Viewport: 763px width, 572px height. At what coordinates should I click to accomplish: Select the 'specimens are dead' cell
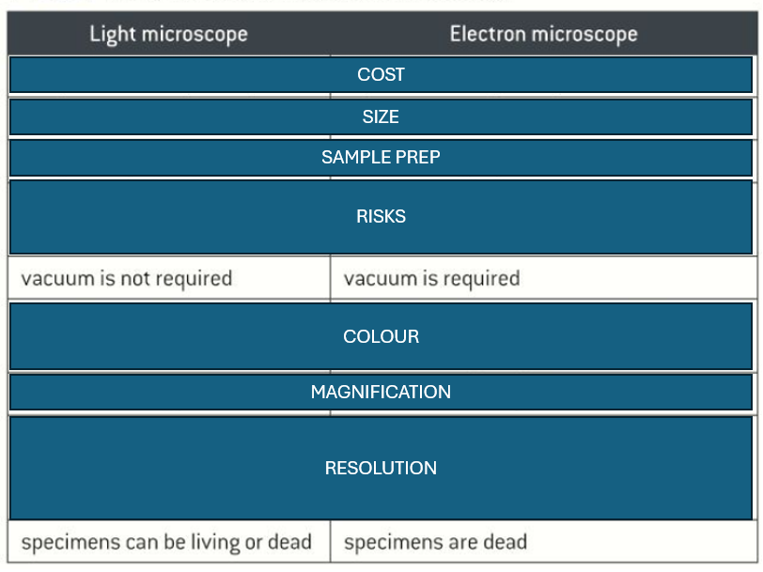click(x=543, y=542)
